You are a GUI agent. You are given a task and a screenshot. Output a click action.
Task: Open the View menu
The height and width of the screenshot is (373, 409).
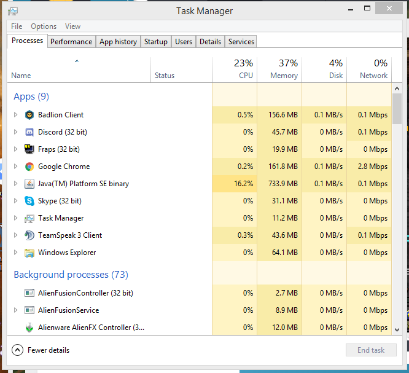point(73,26)
